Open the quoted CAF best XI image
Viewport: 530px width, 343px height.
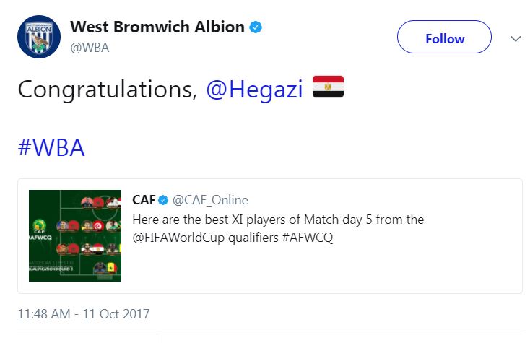(75, 236)
